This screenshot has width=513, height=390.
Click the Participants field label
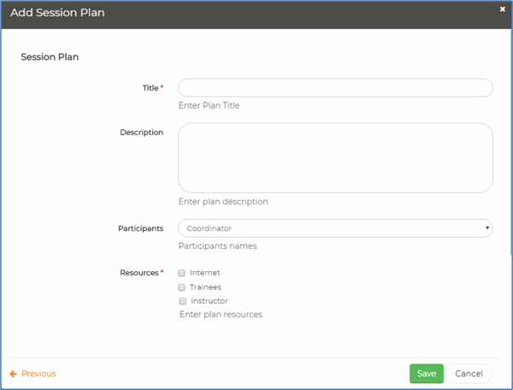point(141,228)
